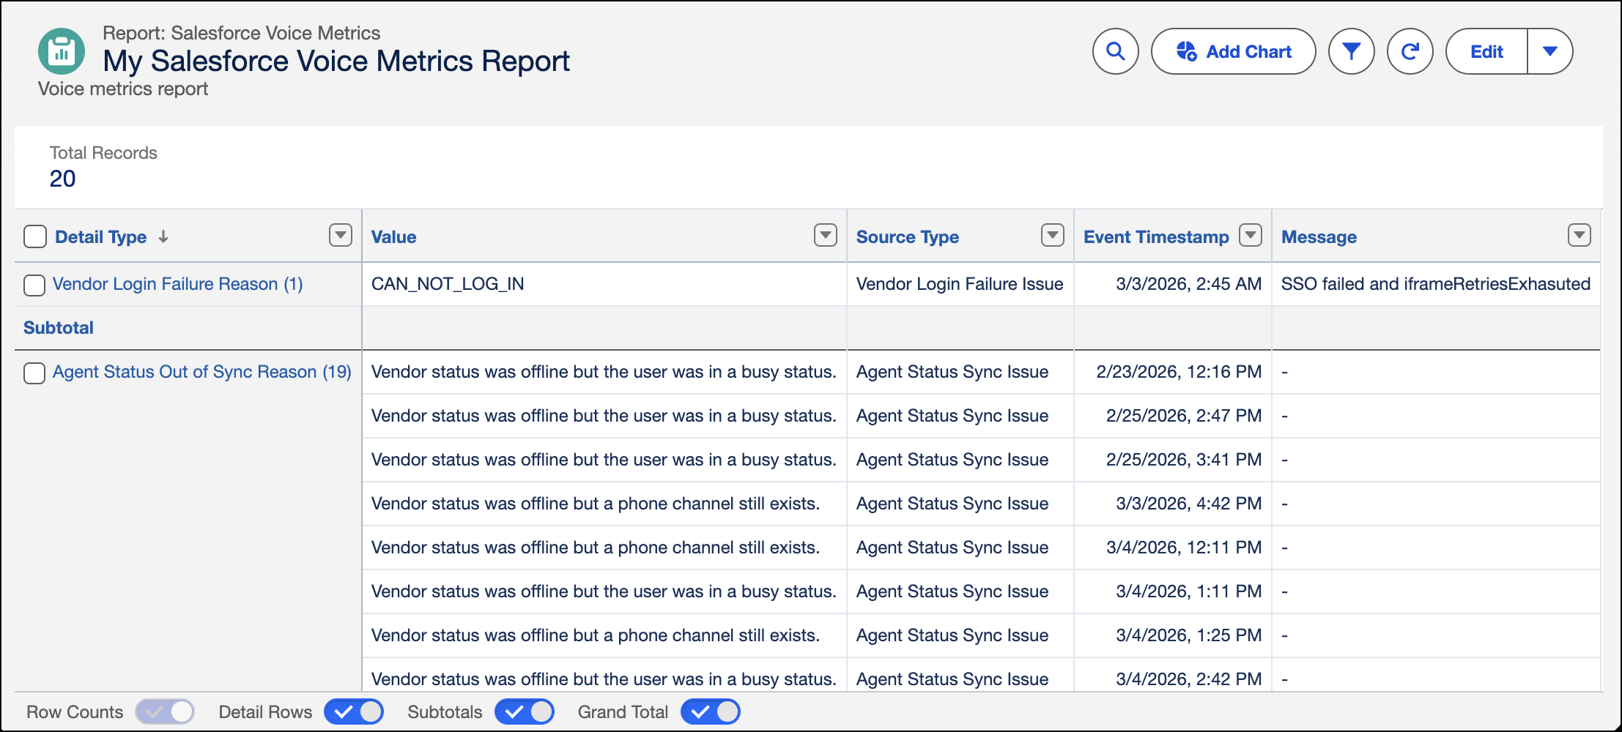Click the My Salesforce Voice Metrics Report title

pyautogui.click(x=336, y=61)
